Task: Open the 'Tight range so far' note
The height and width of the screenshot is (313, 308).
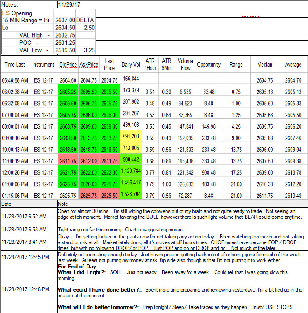Action: [x=183, y=230]
